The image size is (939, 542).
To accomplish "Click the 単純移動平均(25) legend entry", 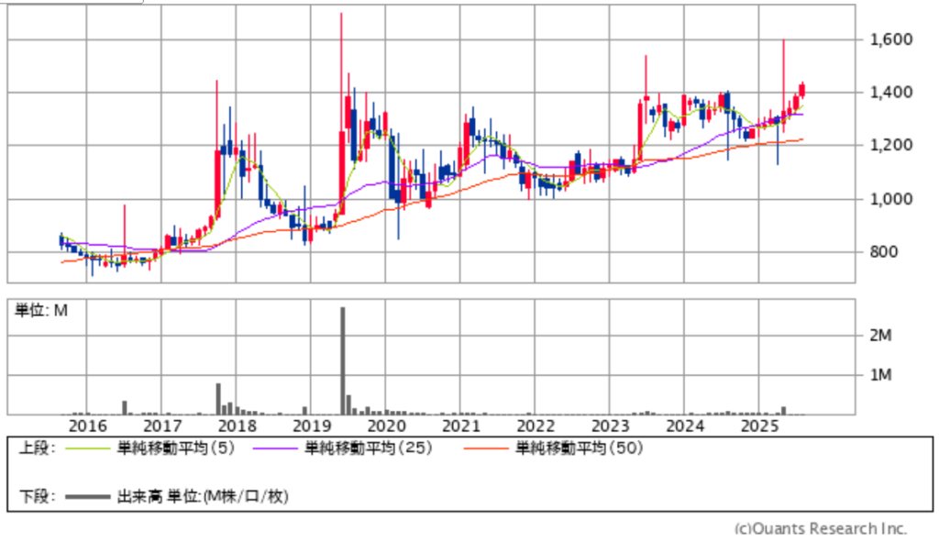I will click(369, 448).
